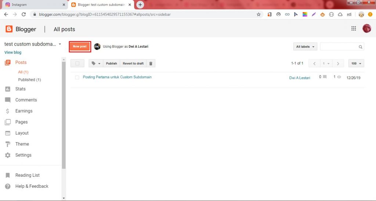Click the browser forward arrow

[x=15, y=14]
